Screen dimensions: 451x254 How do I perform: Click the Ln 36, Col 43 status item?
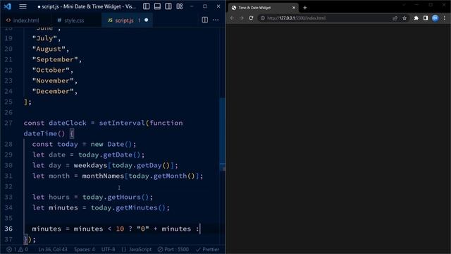53,249
